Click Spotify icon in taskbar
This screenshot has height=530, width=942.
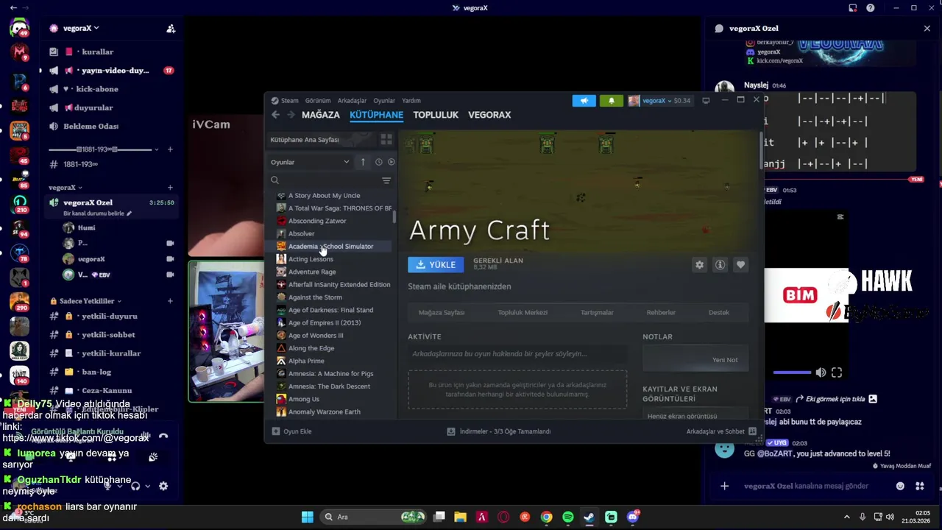point(568,517)
